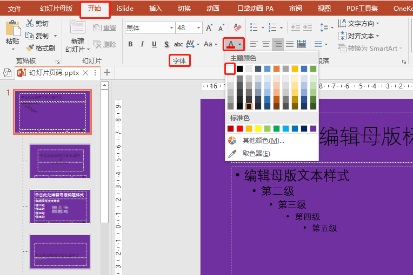Image resolution: width=413 pixels, height=275 pixels.
Task: Apply text shadow with the S icon
Action: point(166,44)
